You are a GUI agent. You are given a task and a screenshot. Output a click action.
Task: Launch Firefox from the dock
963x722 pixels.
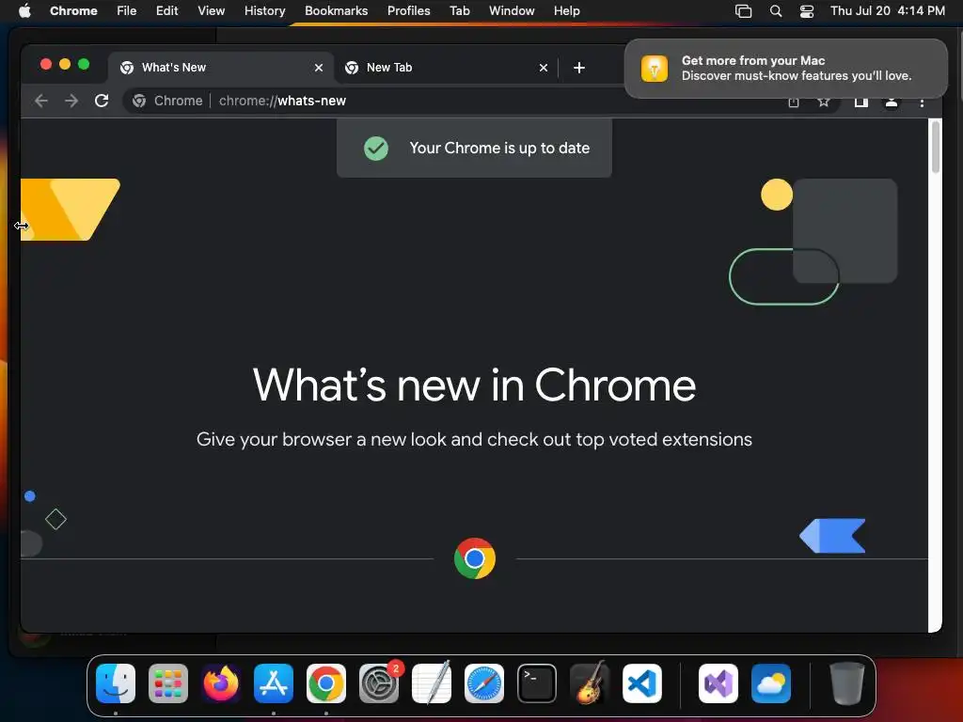(221, 683)
